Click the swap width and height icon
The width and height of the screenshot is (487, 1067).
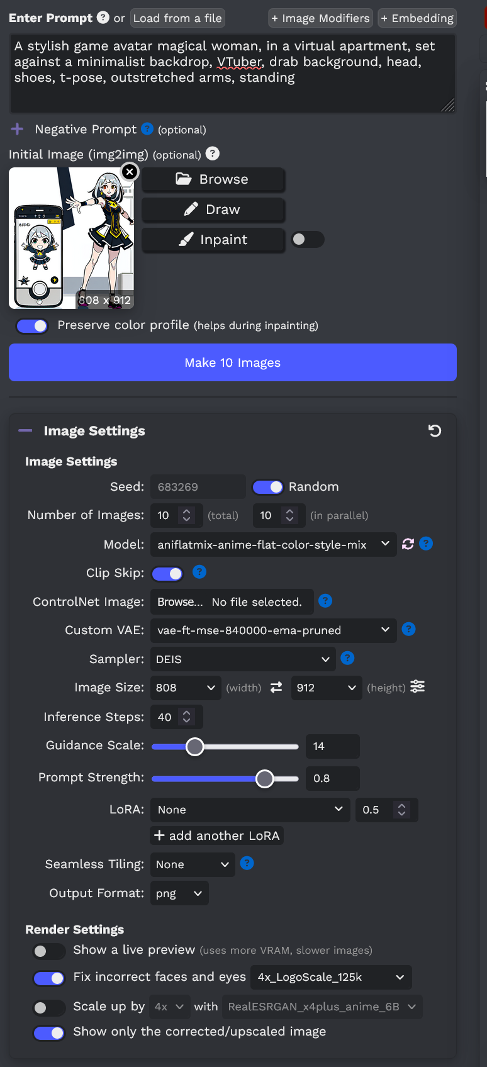pyautogui.click(x=276, y=688)
